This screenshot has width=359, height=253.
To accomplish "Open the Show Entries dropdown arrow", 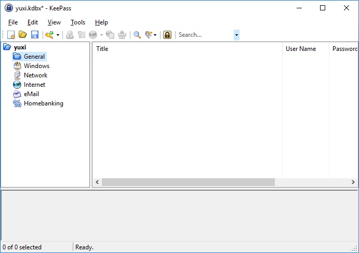I will click(x=155, y=35).
